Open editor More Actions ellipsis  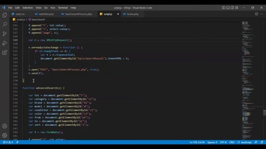(x=261, y=14)
